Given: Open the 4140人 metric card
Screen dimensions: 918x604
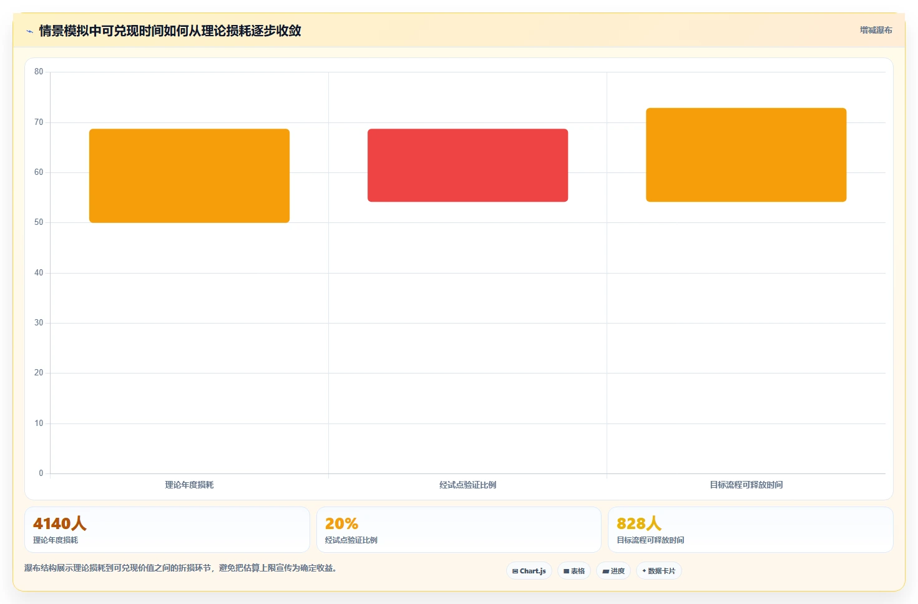Looking at the screenshot, I should pyautogui.click(x=167, y=530).
